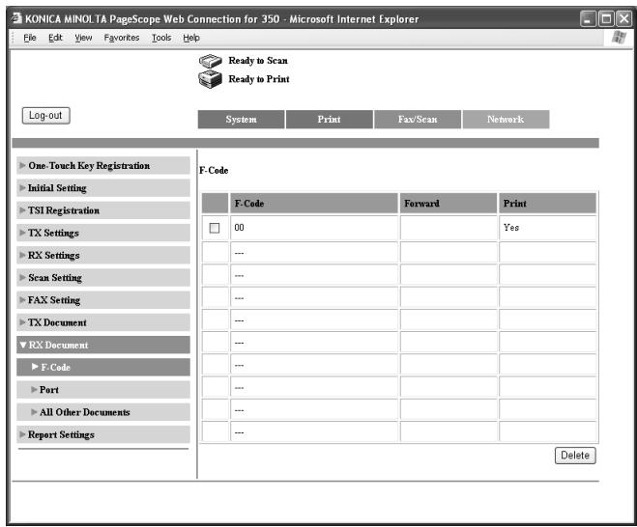Open the Edit menu

click(55, 38)
